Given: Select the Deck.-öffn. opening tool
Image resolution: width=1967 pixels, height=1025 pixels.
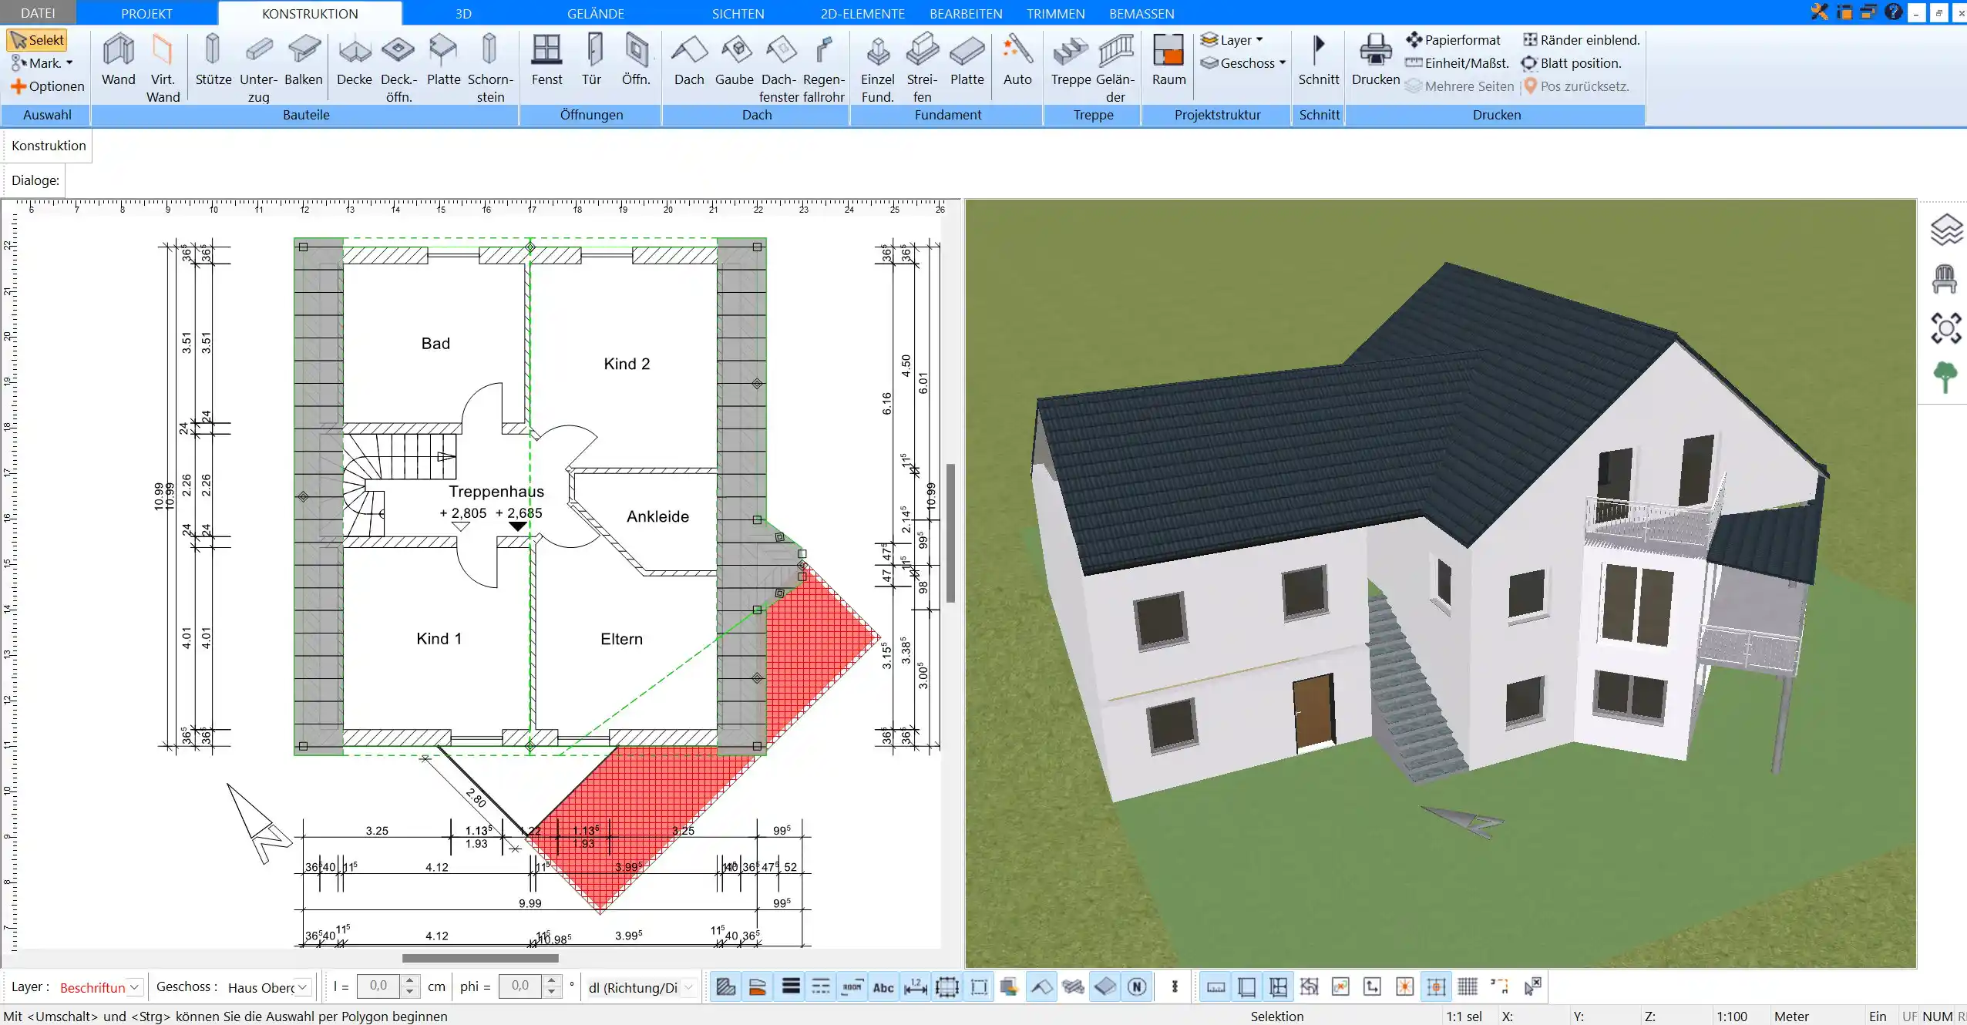Looking at the screenshot, I should tap(398, 68).
